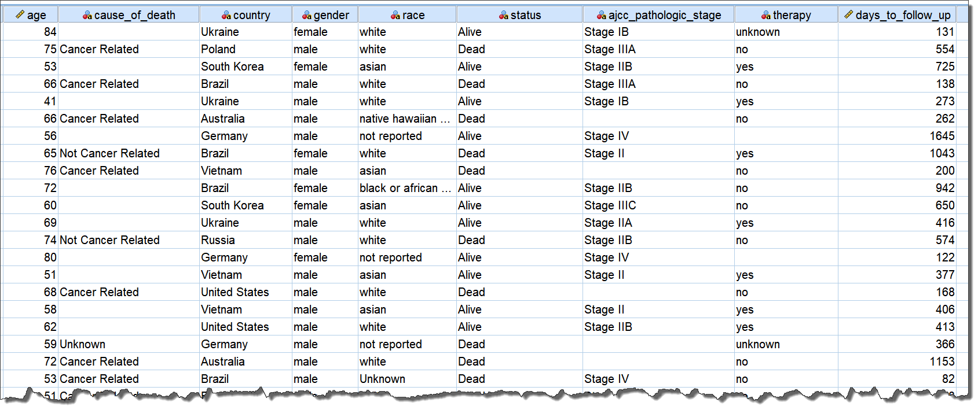978x413 pixels.
Task: Click the Unknown cell in race column
Action: (x=382, y=379)
